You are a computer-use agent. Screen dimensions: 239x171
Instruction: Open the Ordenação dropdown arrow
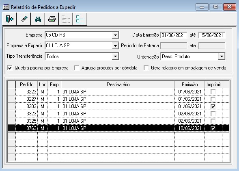point(222,56)
